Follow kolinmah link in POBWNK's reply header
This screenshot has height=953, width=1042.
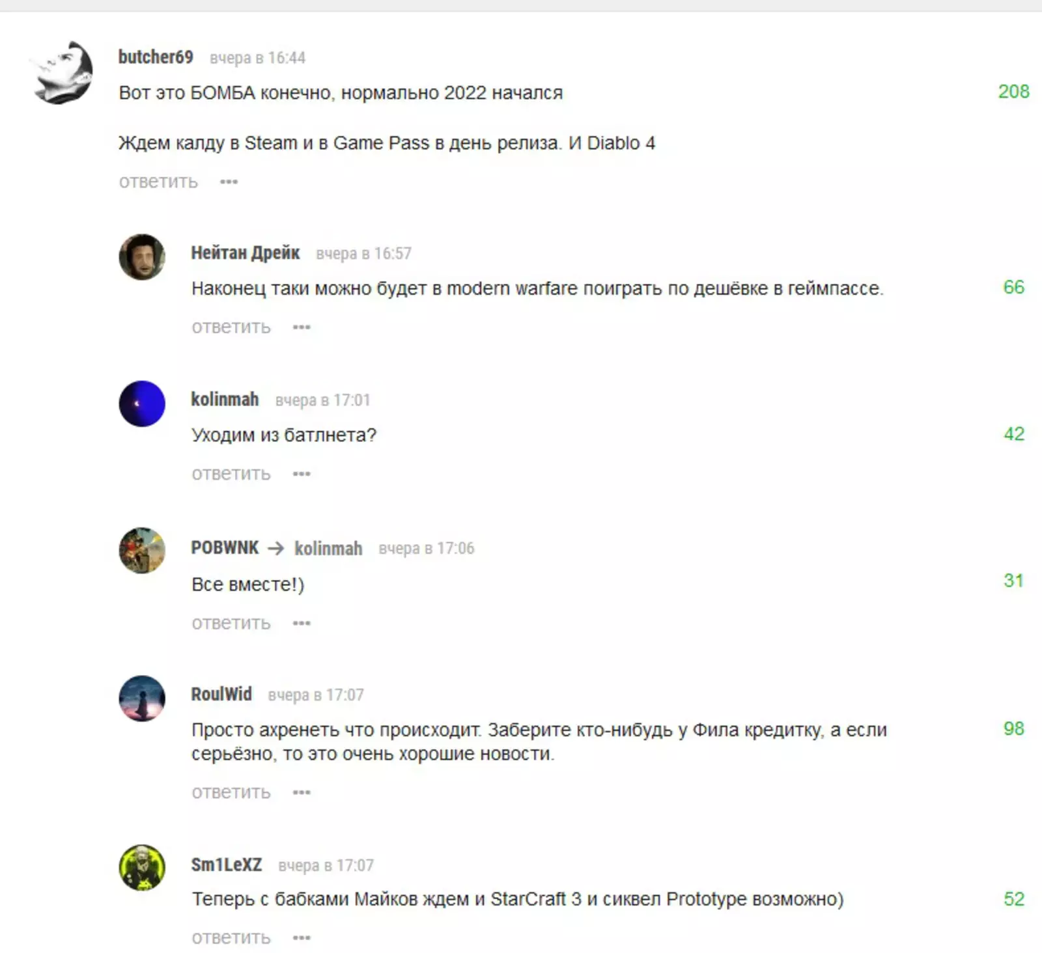[x=328, y=548]
